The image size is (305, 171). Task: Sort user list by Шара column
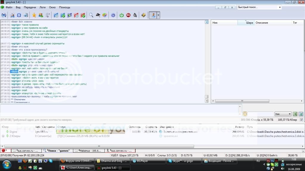250,23
